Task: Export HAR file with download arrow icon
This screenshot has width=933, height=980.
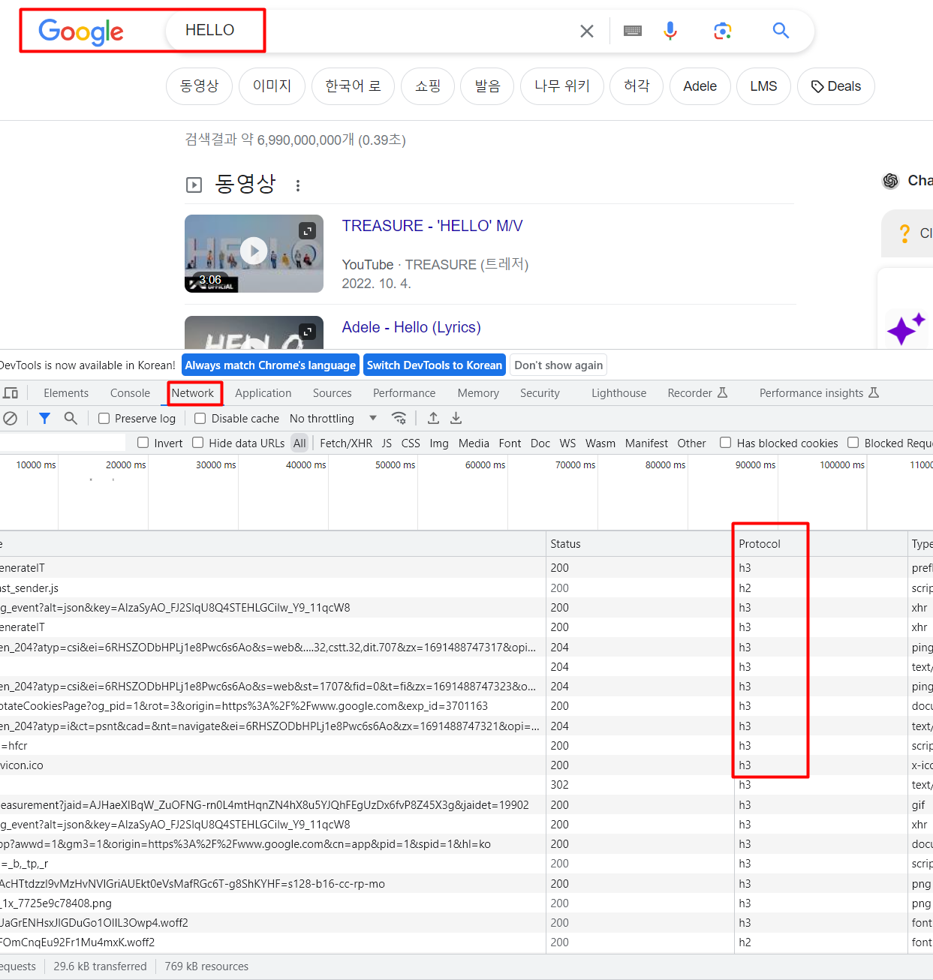Action: pyautogui.click(x=456, y=419)
